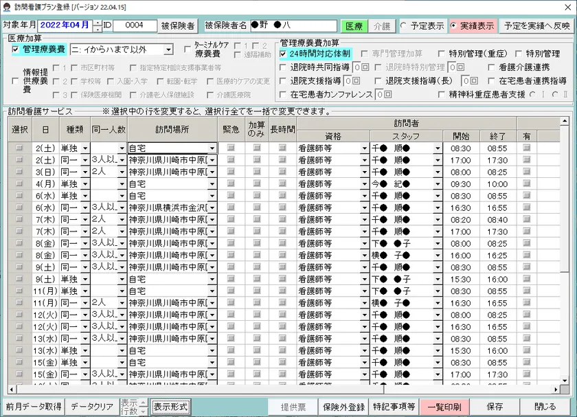Expand 訪問場所 dropdown in the first row
Screen dimensions: 577x417
coord(212,148)
